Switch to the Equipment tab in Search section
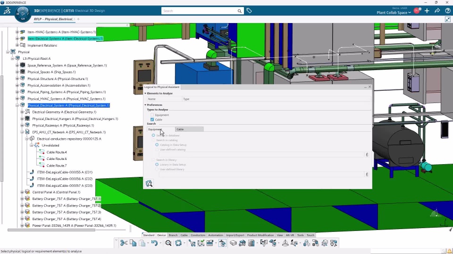 click(161, 129)
